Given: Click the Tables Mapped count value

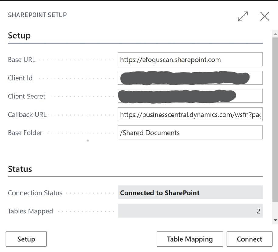Looking at the screenshot, I should pyautogui.click(x=190, y=211).
